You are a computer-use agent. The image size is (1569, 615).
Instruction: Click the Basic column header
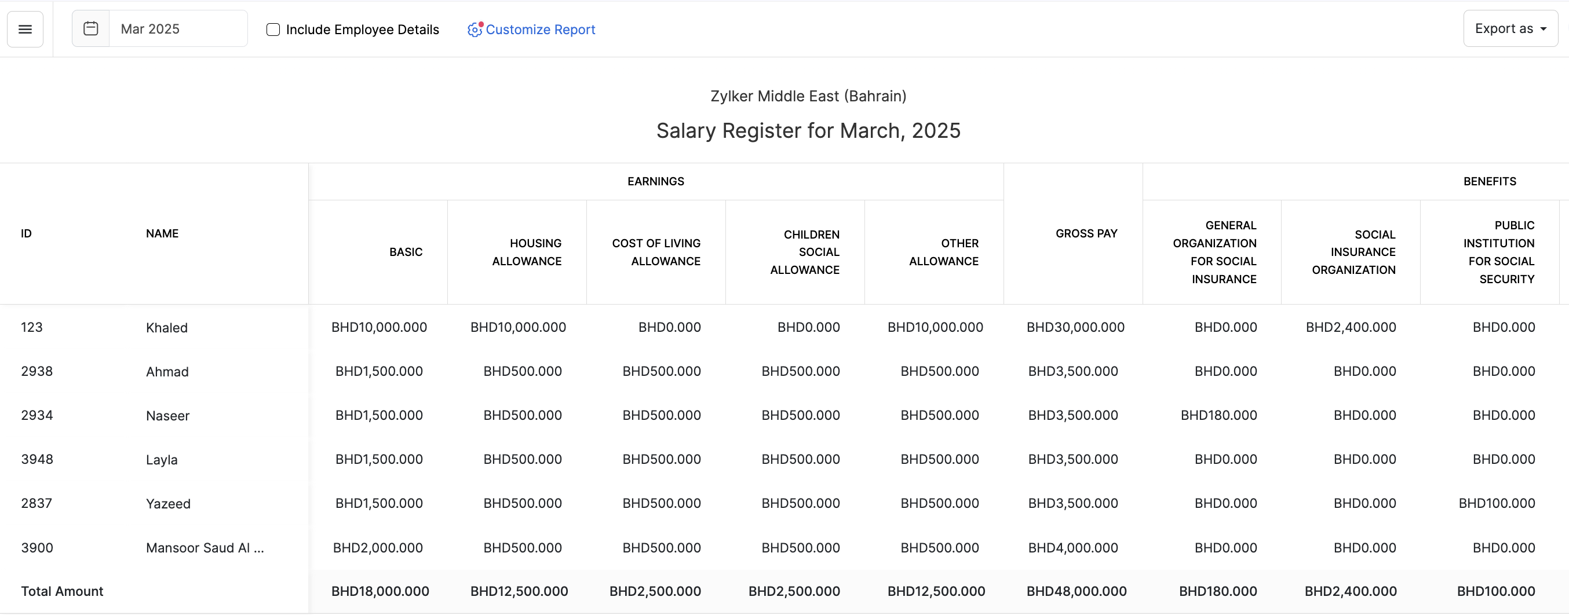[x=406, y=252]
